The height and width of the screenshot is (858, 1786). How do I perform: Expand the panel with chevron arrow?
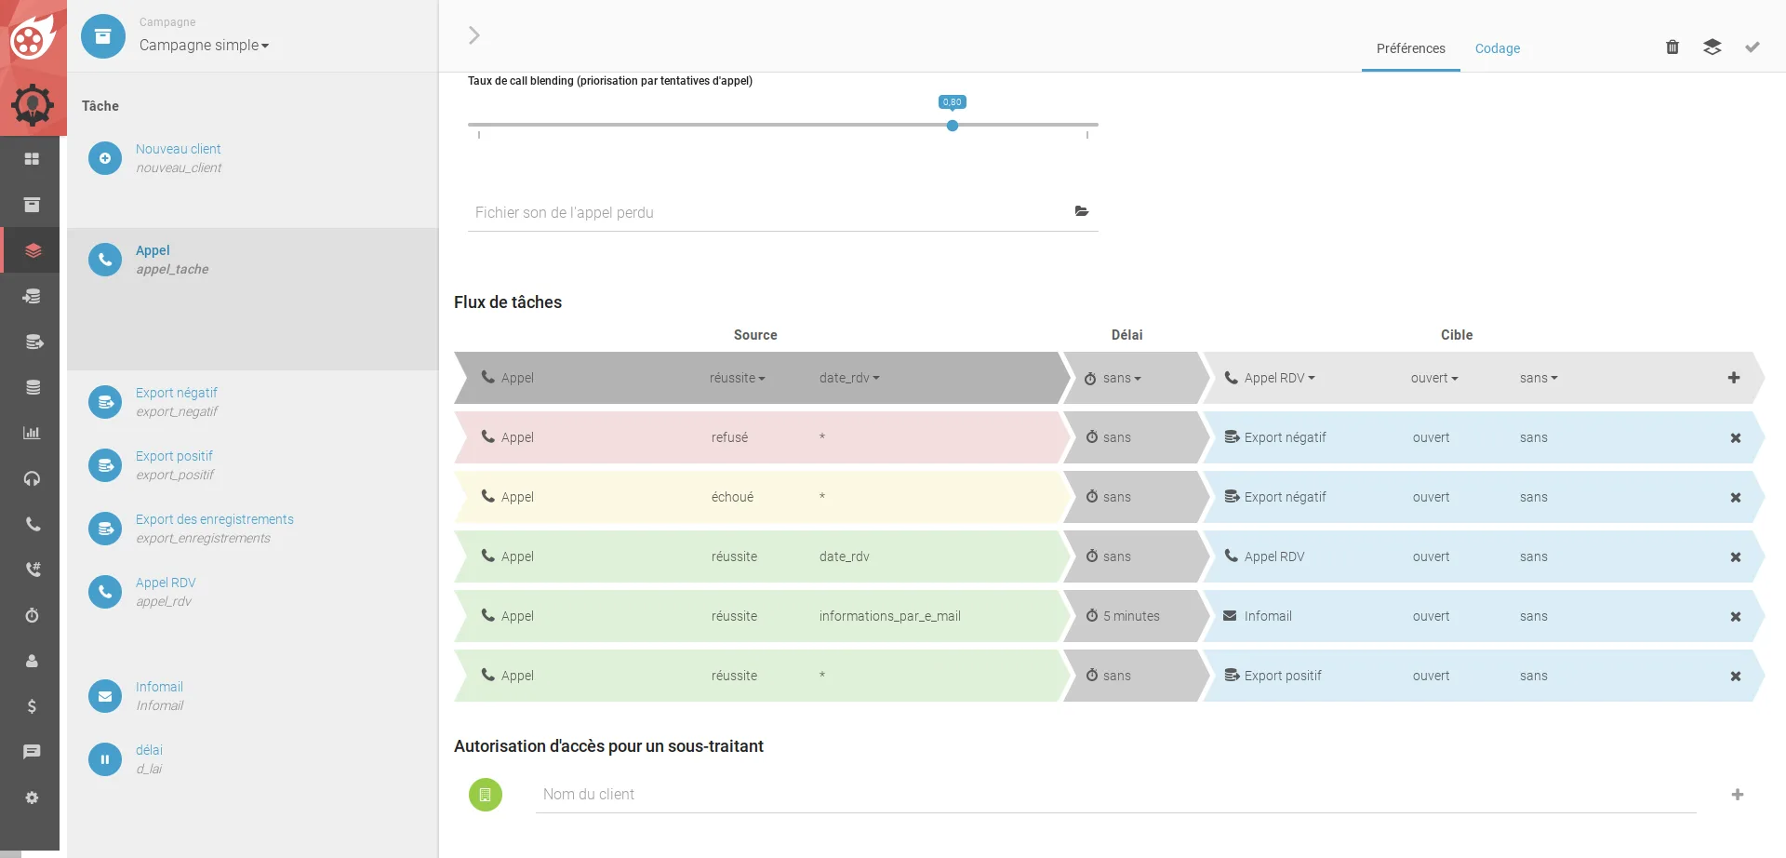(474, 35)
